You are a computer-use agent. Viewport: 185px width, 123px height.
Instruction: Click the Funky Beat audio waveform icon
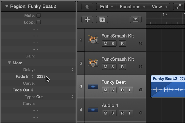coord(93,86)
